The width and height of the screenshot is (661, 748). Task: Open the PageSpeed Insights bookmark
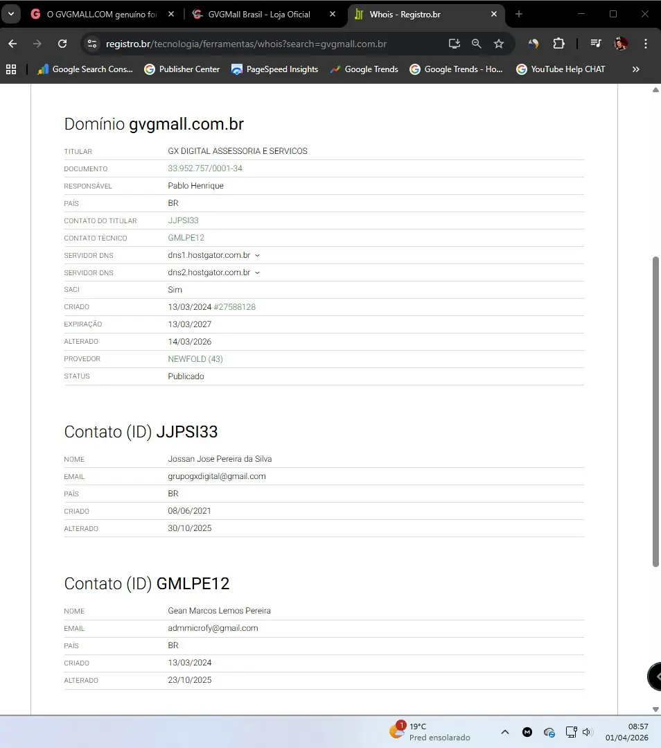coord(274,69)
